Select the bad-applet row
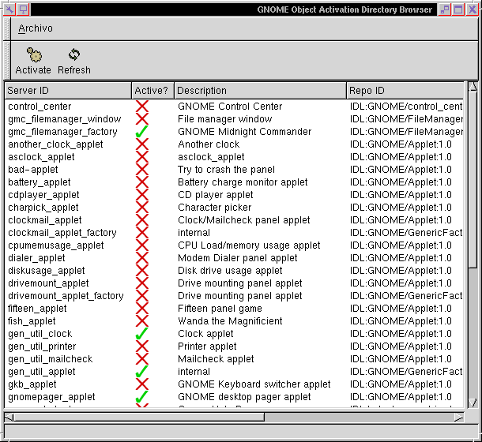The width and height of the screenshot is (482, 442). (x=234, y=170)
